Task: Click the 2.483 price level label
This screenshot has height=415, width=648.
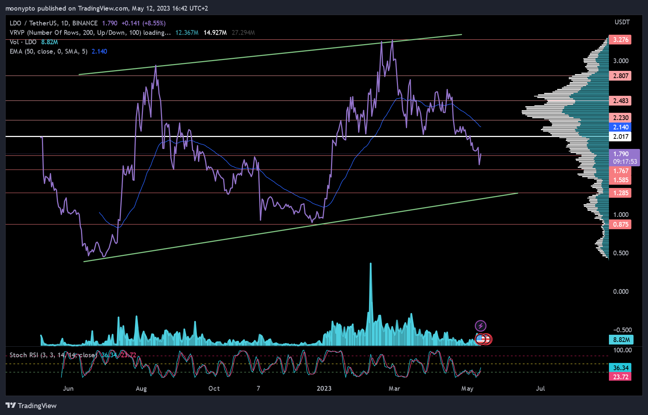Action: click(x=620, y=101)
